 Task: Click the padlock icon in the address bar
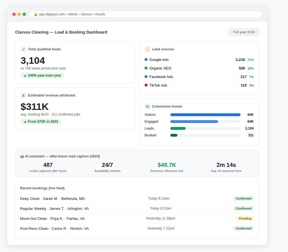(x=36, y=14)
